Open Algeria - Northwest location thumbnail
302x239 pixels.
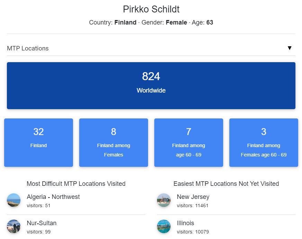[14, 200]
